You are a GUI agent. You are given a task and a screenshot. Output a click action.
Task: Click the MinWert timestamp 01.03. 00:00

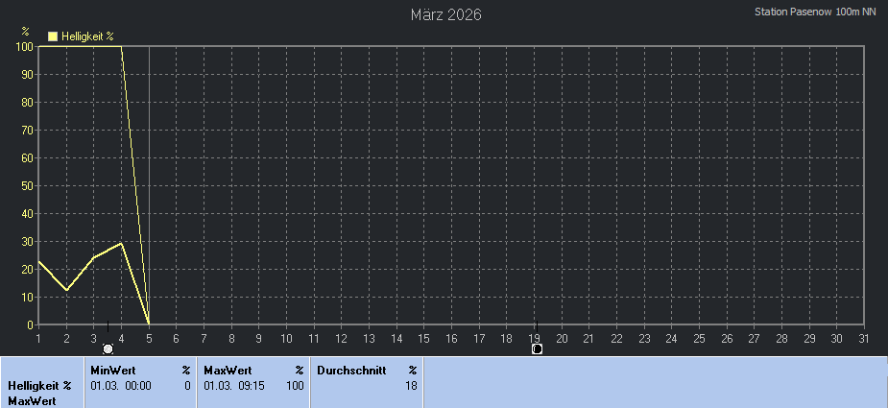coord(121,385)
